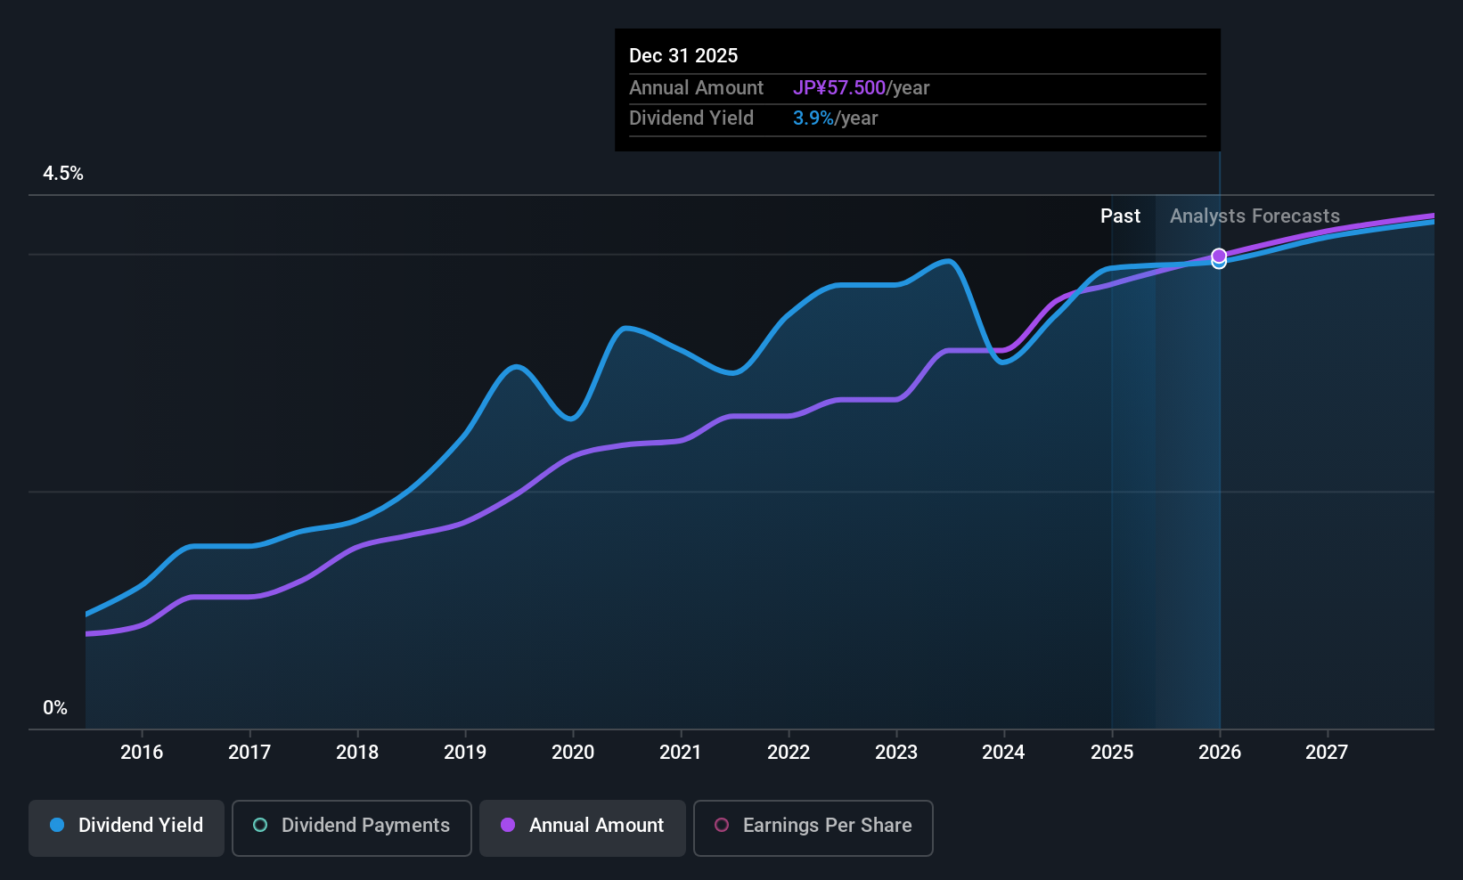Click the purple Annual Amount legend dot
The image size is (1463, 880).
tap(508, 825)
